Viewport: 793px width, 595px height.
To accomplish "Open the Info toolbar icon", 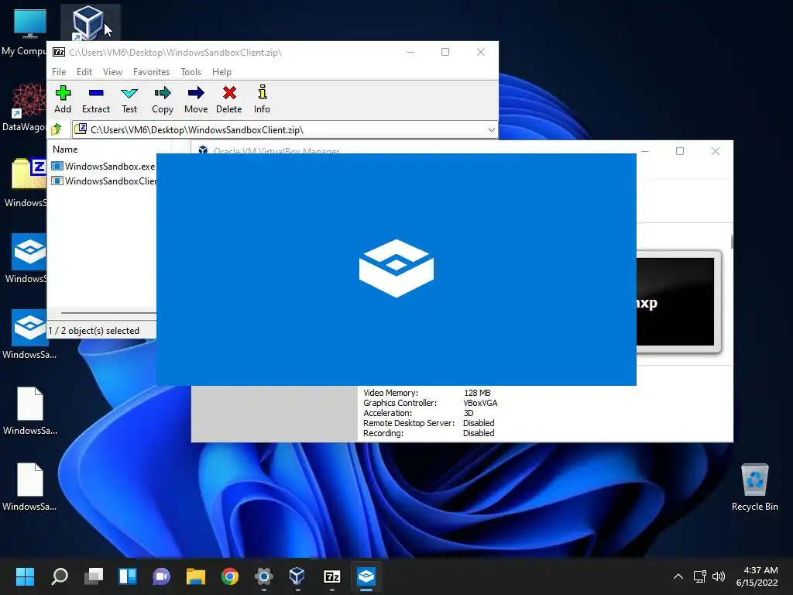I will tap(262, 99).
